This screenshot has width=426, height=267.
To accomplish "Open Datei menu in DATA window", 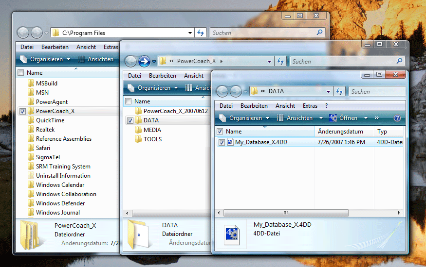I will coord(226,106).
